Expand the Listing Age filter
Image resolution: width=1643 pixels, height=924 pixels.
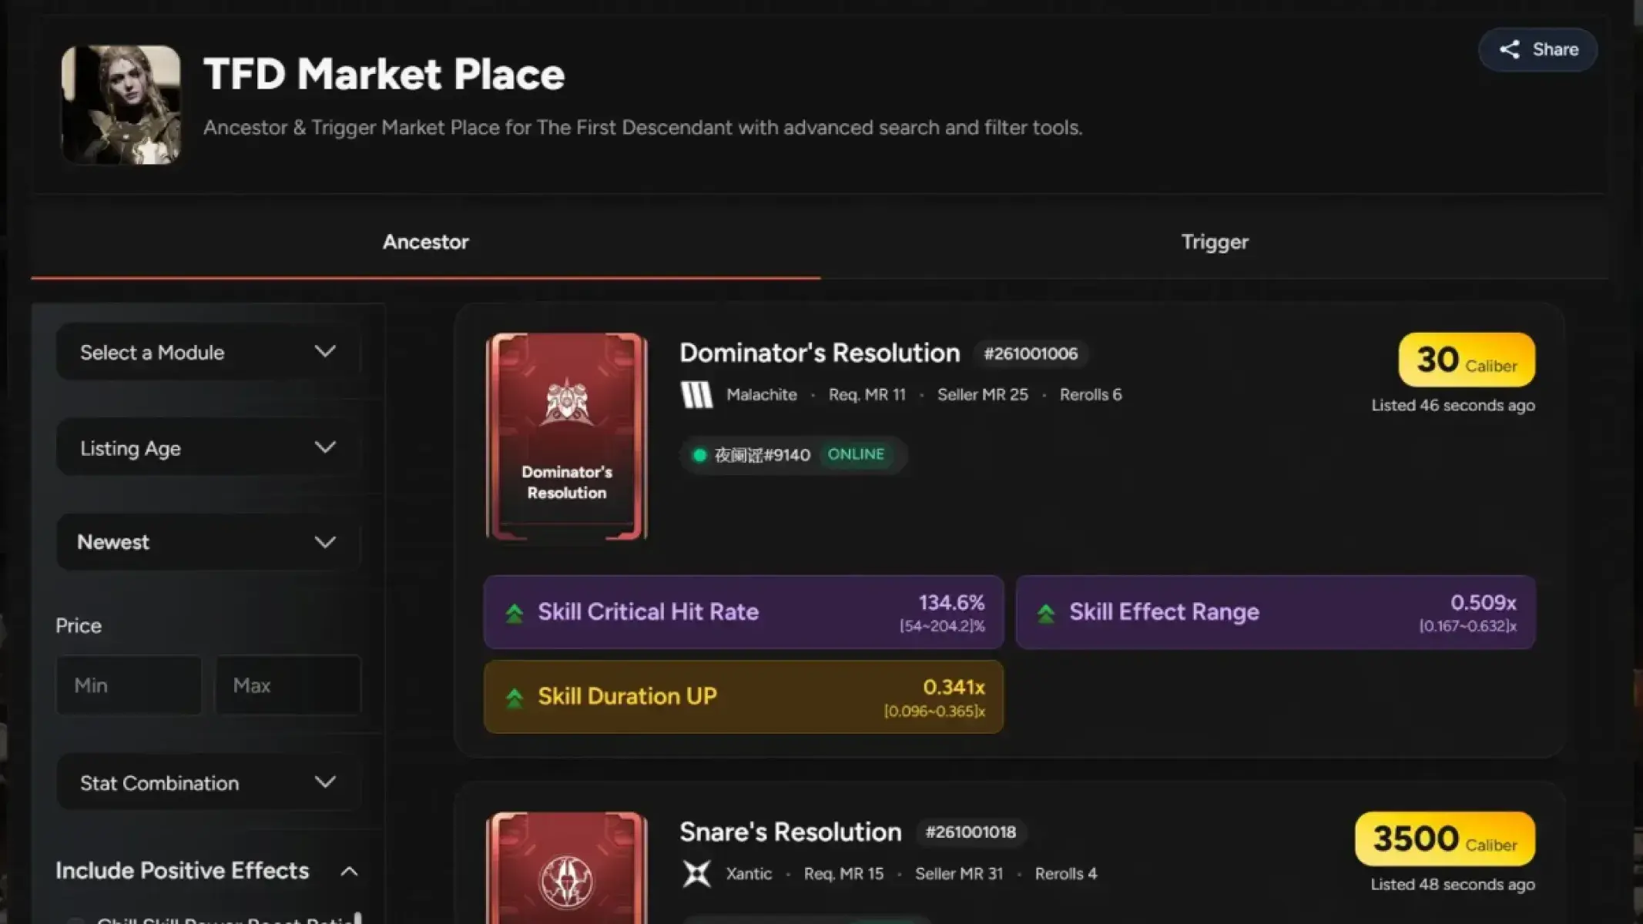point(206,447)
